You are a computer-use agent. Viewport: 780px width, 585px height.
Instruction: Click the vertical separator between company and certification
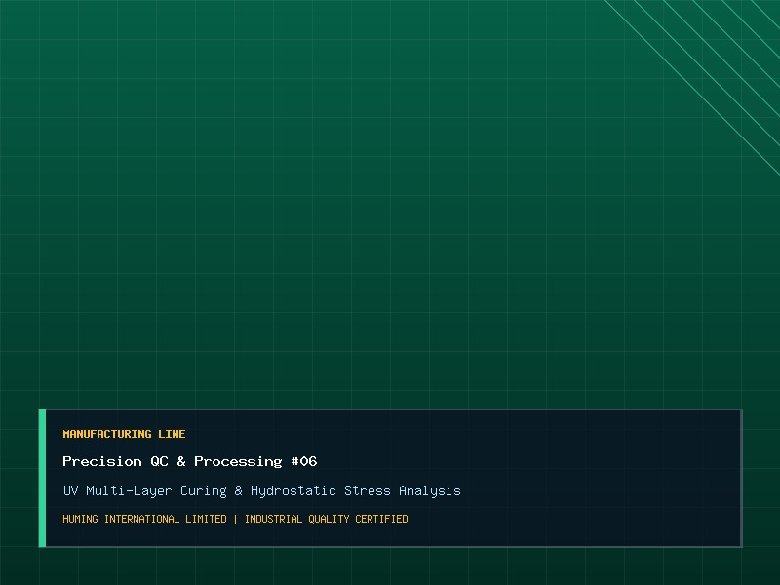click(235, 519)
